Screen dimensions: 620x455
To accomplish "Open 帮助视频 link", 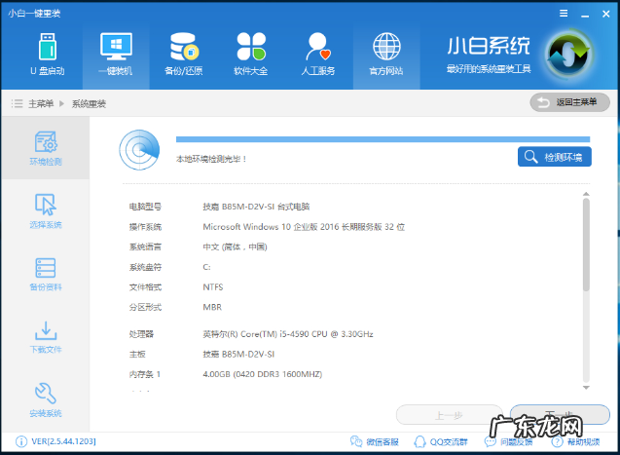I will point(576,441).
